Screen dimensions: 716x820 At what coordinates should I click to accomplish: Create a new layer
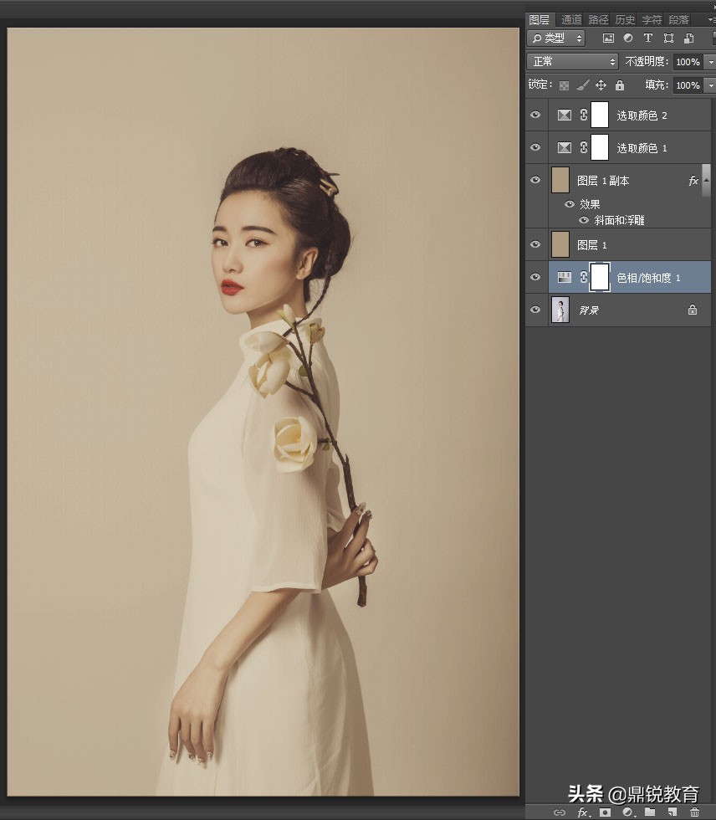pyautogui.click(x=672, y=812)
